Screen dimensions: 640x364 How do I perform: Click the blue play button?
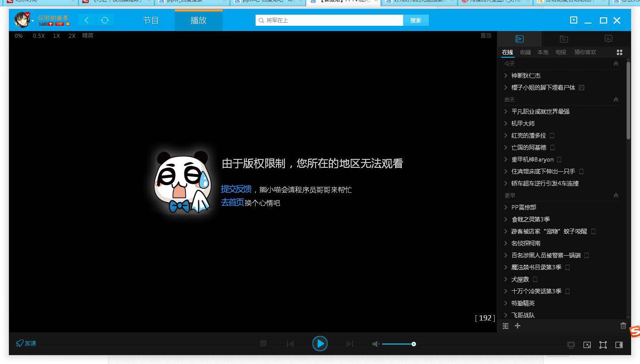pos(320,344)
